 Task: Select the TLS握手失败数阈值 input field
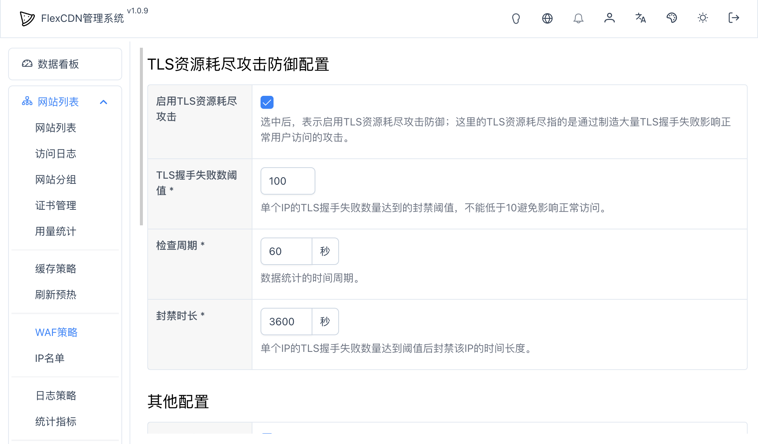pyautogui.click(x=288, y=181)
